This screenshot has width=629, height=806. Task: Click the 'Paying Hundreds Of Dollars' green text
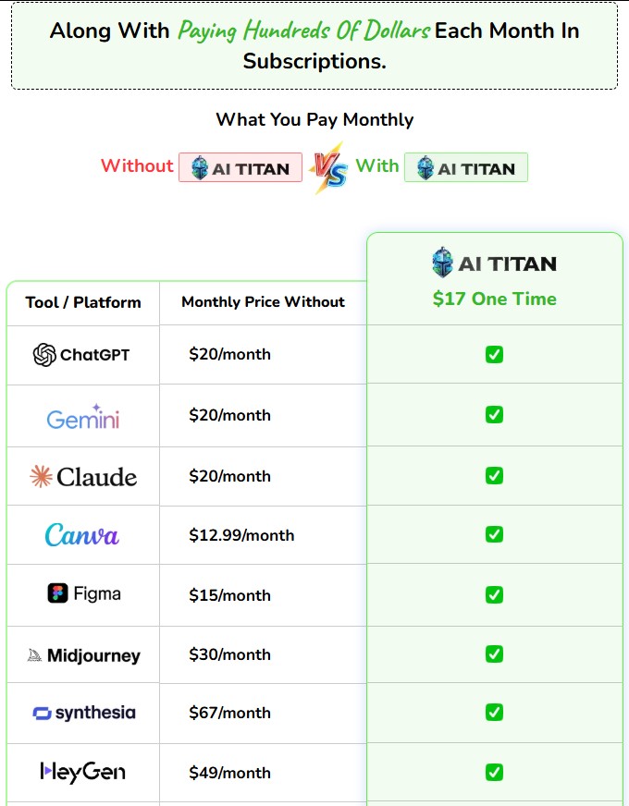tap(303, 31)
